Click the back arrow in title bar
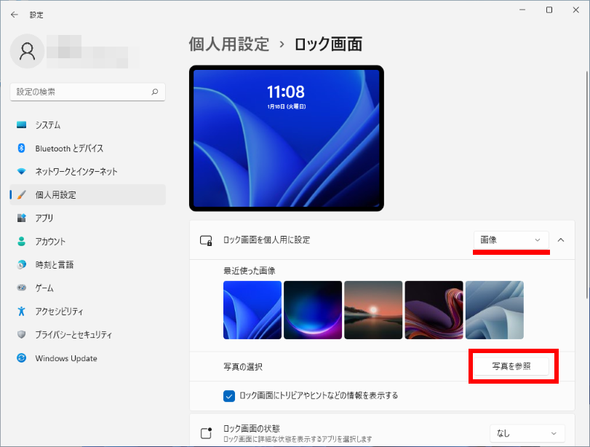The height and width of the screenshot is (447, 590). [x=14, y=15]
